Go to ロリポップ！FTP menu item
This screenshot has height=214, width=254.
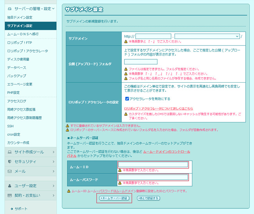(x=20, y=42)
